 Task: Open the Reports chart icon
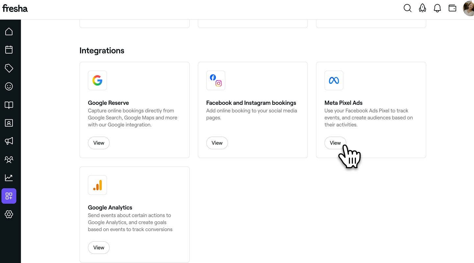(x=9, y=178)
